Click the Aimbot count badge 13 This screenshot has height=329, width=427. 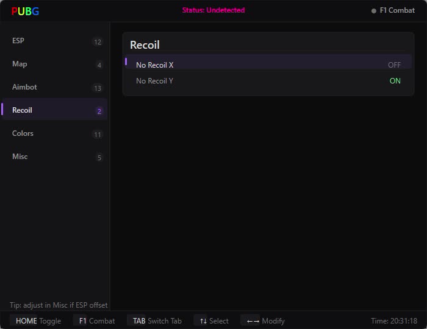click(x=98, y=88)
